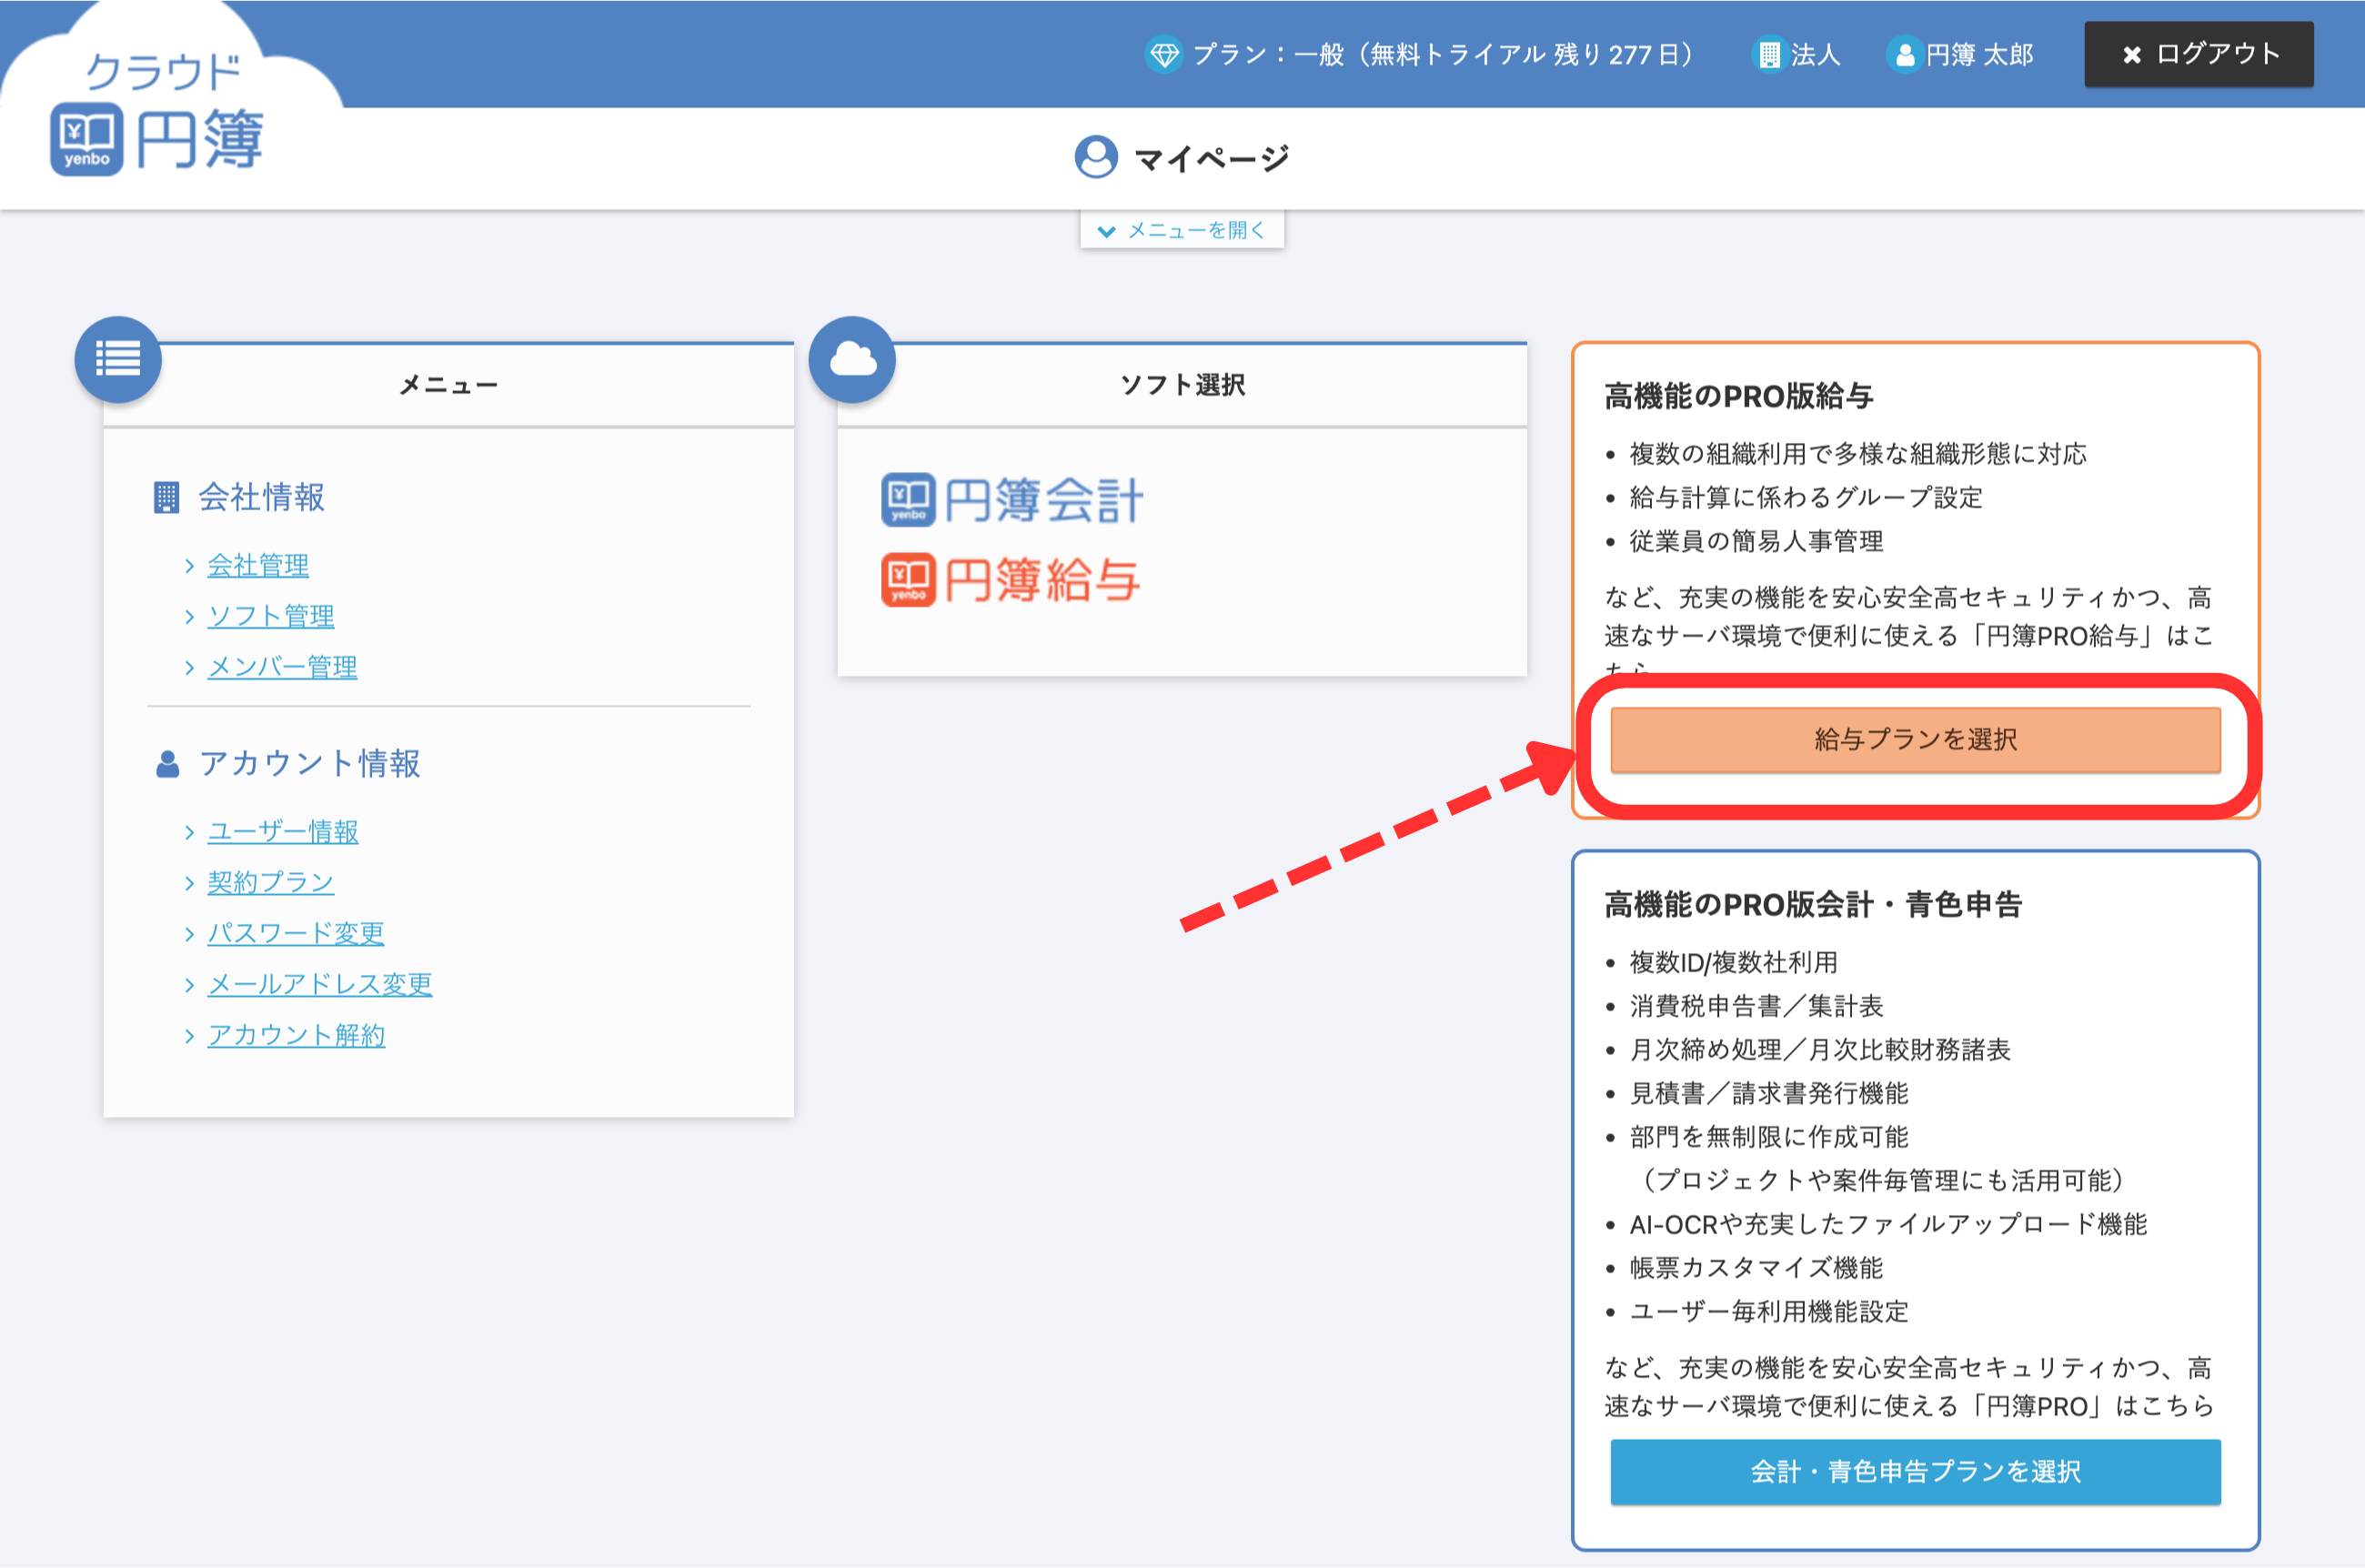Expand the メニューを開く dropdown
Image resolution: width=2365 pixels, height=1568 pixels.
point(1182,230)
